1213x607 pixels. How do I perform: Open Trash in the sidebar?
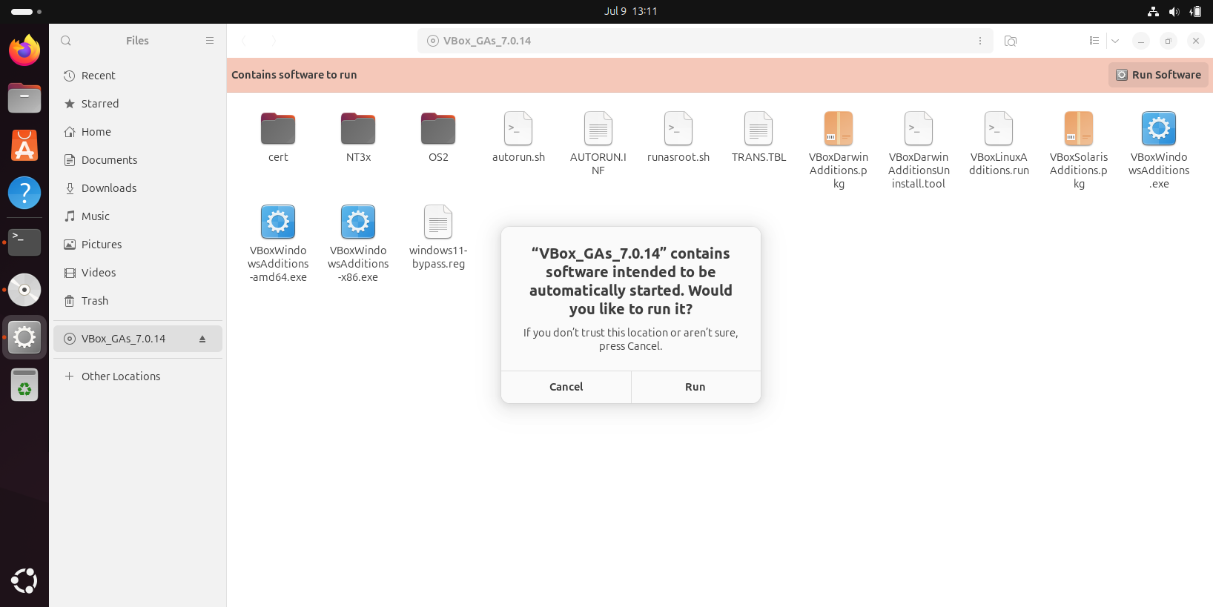138,301
